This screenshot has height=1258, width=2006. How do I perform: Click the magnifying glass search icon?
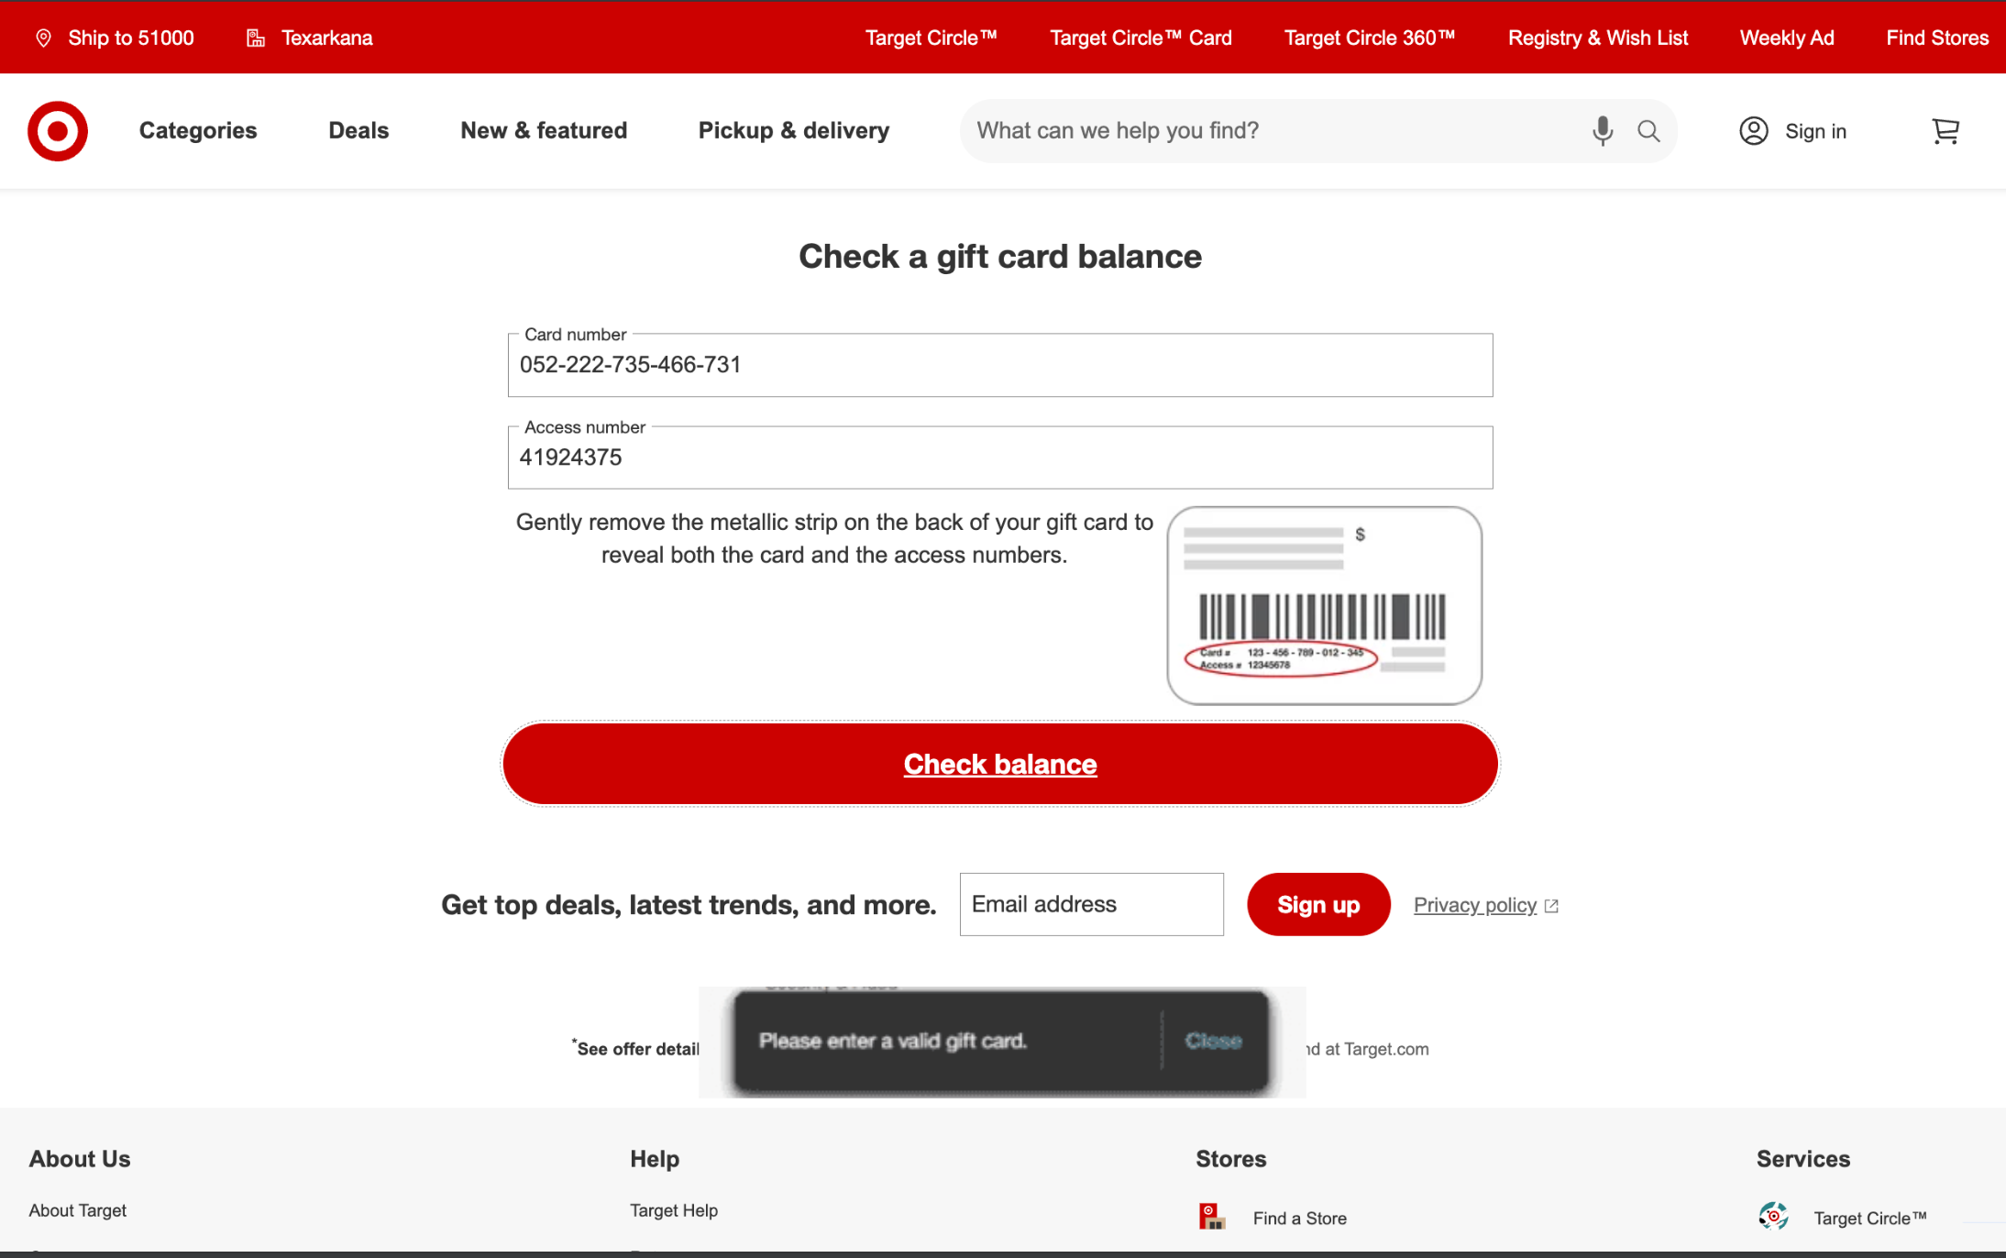click(1648, 131)
